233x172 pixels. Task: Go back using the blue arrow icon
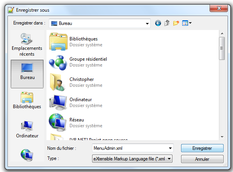158,23
